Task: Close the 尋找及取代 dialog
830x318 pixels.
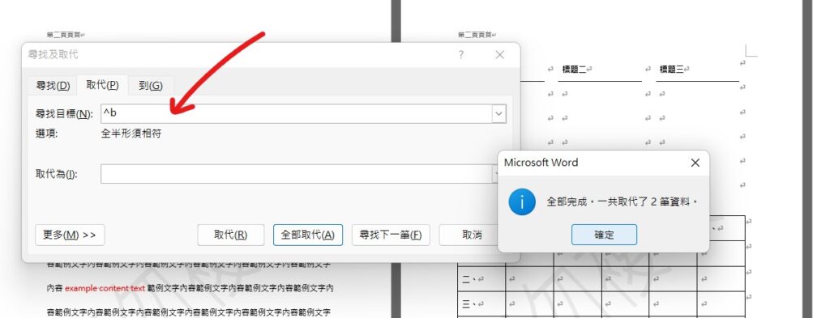Action: 499,55
